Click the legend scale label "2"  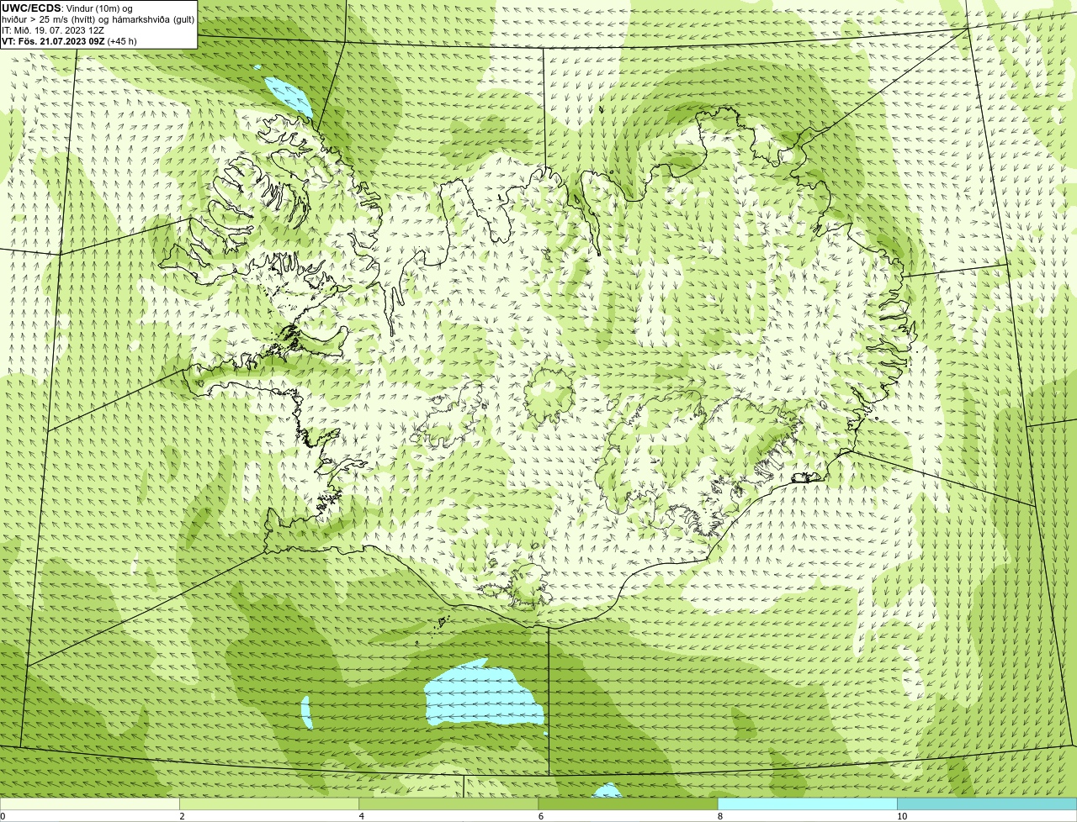tap(182, 816)
